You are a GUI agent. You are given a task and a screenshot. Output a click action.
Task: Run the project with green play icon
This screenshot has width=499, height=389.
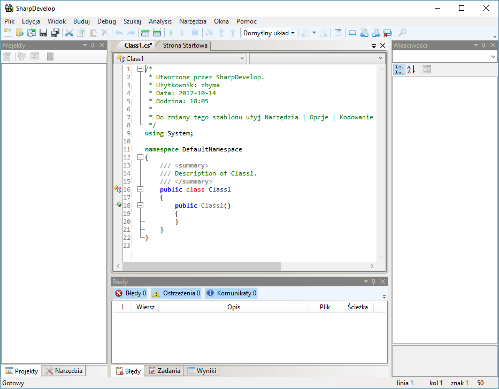point(171,33)
